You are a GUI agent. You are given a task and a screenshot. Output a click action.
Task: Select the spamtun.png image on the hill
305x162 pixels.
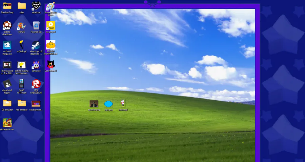pyautogui.click(x=94, y=104)
